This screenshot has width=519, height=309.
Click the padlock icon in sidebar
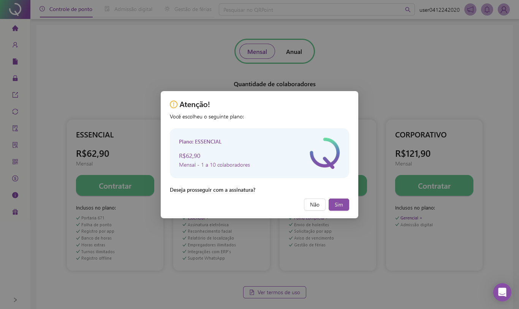point(15,78)
